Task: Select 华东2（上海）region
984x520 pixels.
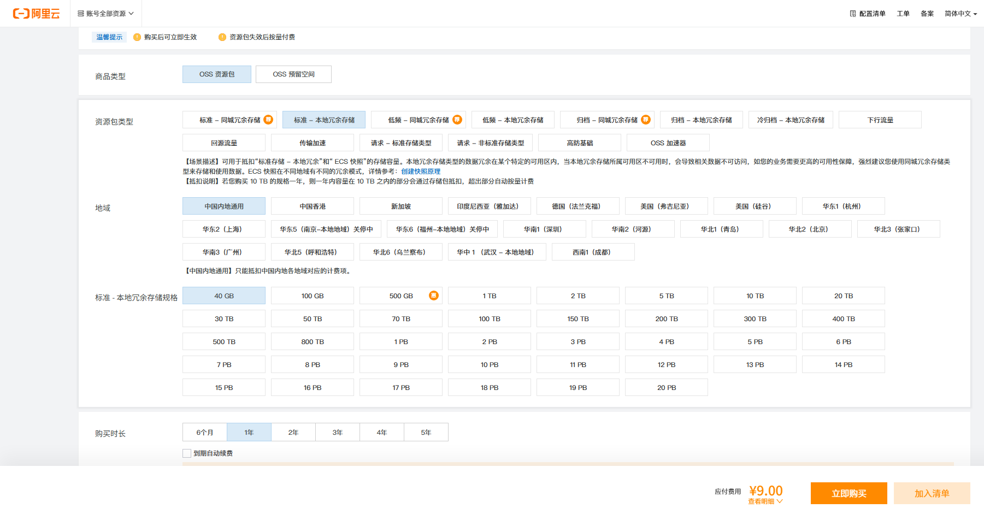Action: 224,229
